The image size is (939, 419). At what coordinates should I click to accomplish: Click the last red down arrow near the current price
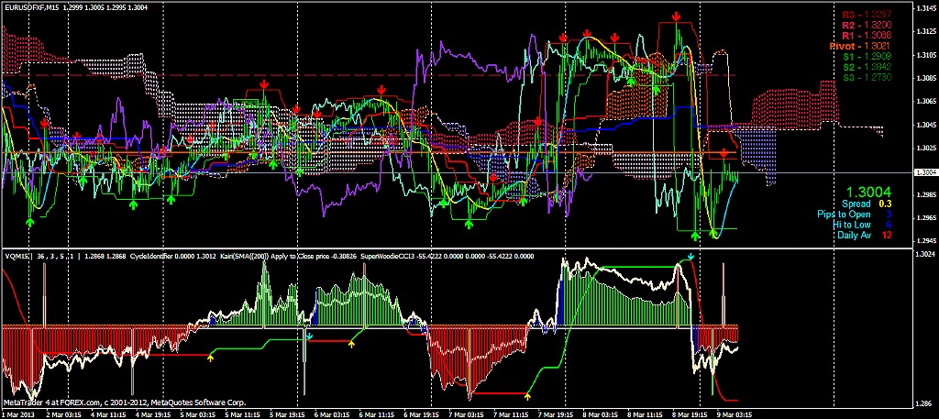pyautogui.click(x=724, y=153)
